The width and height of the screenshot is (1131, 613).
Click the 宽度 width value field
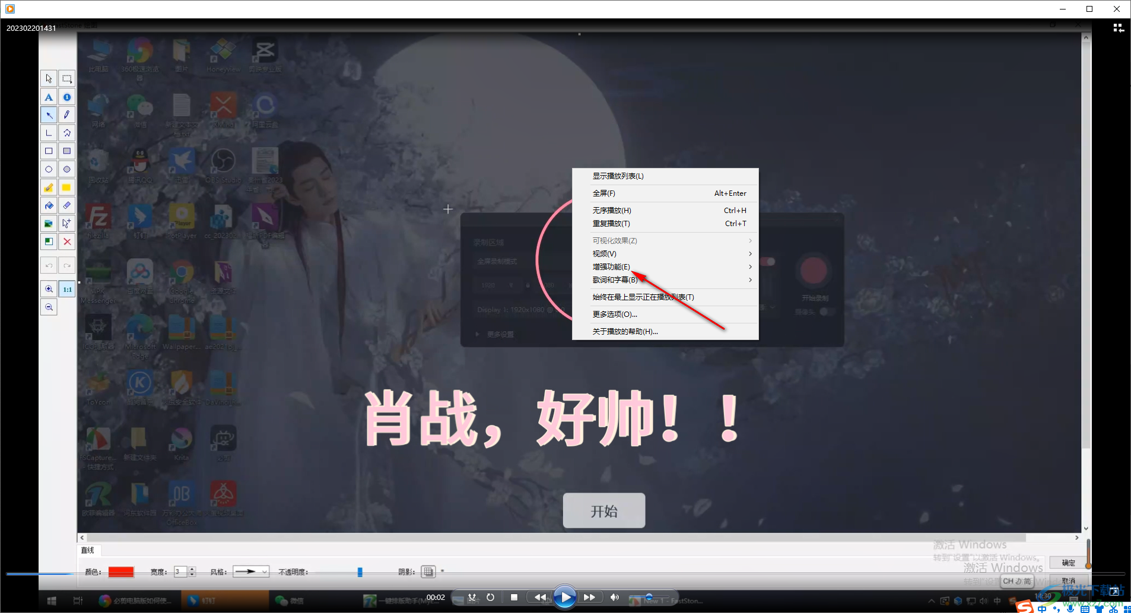[x=180, y=571]
